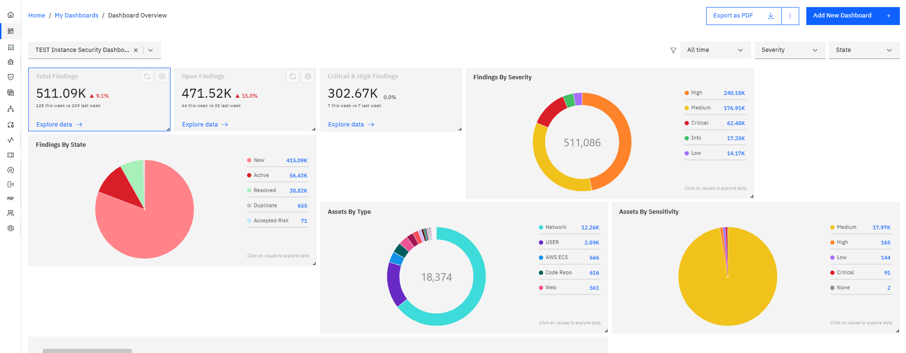
Task: Go to the Home breadcrumb link
Action: click(x=37, y=16)
